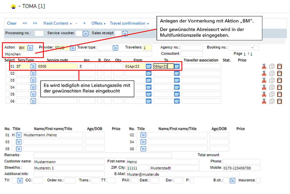Open the To calendar in row 01
290x194 pixels.
pos(177,66)
